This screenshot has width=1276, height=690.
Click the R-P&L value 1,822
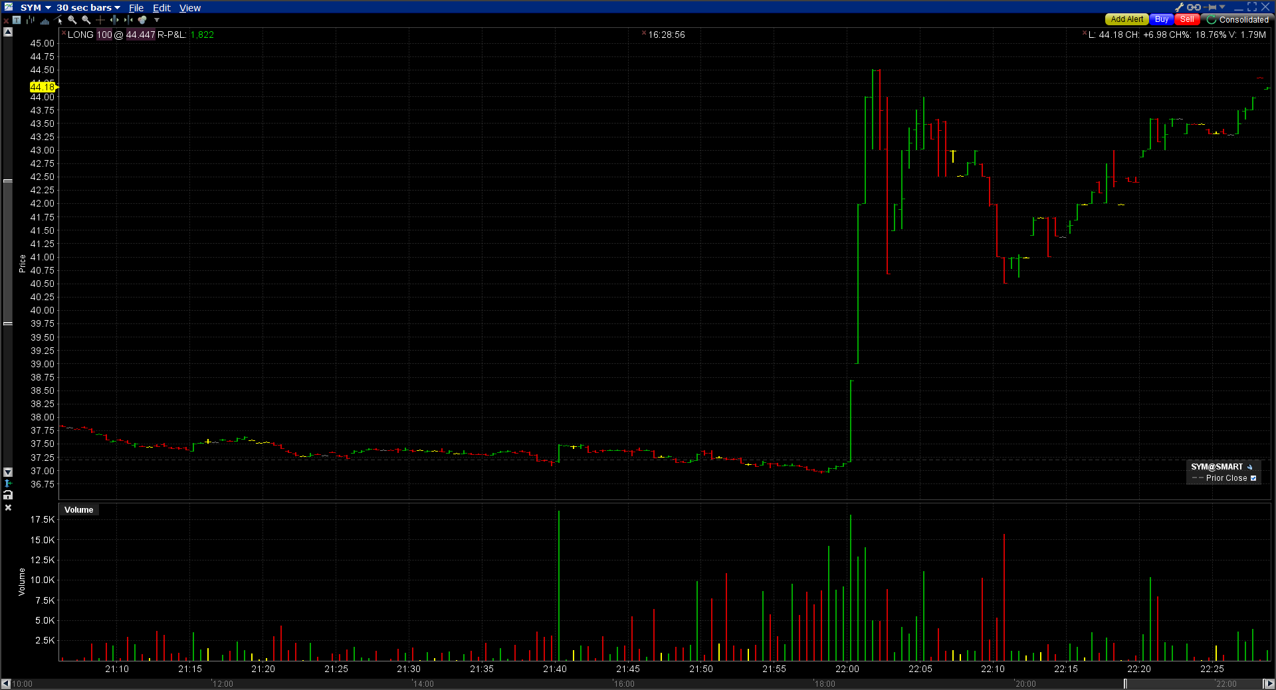pos(202,35)
